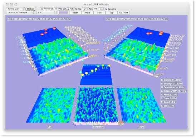The image size is (196, 138).
Task: Switch to Top view
Action: point(111,12)
